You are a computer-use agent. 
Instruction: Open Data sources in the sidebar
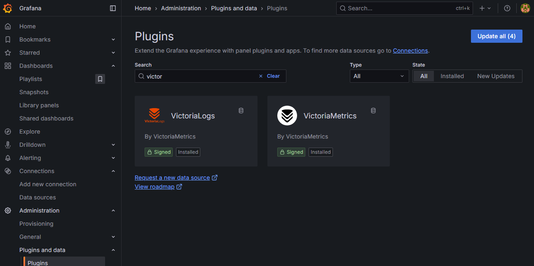[37, 197]
